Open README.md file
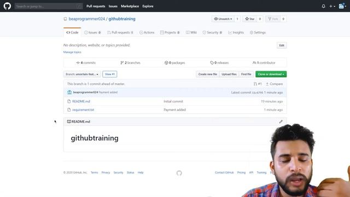The image size is (350, 197). pyautogui.click(x=81, y=101)
